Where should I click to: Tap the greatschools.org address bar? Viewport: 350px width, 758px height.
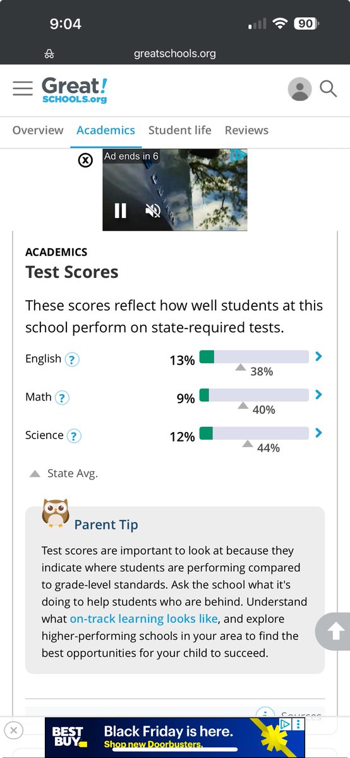175,54
